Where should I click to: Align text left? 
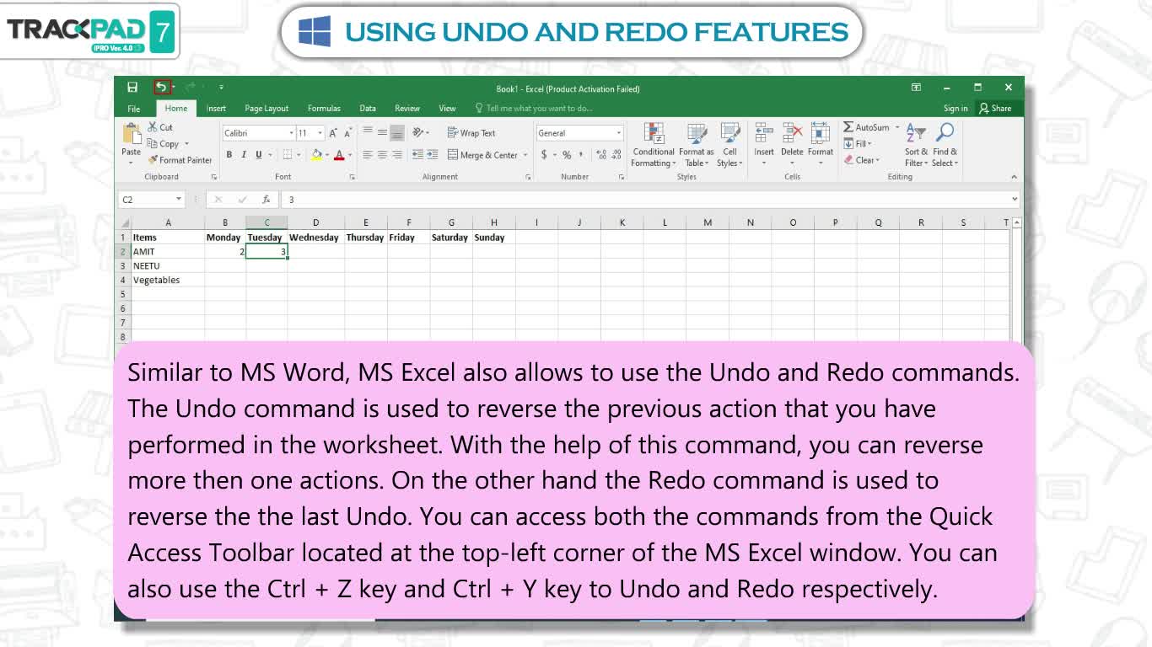[368, 155]
